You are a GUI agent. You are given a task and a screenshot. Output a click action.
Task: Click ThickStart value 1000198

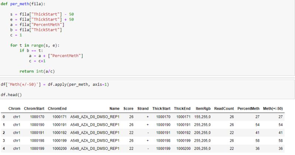point(163,141)
